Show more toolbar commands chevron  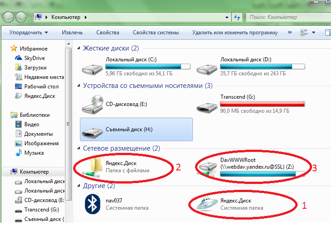point(290,32)
